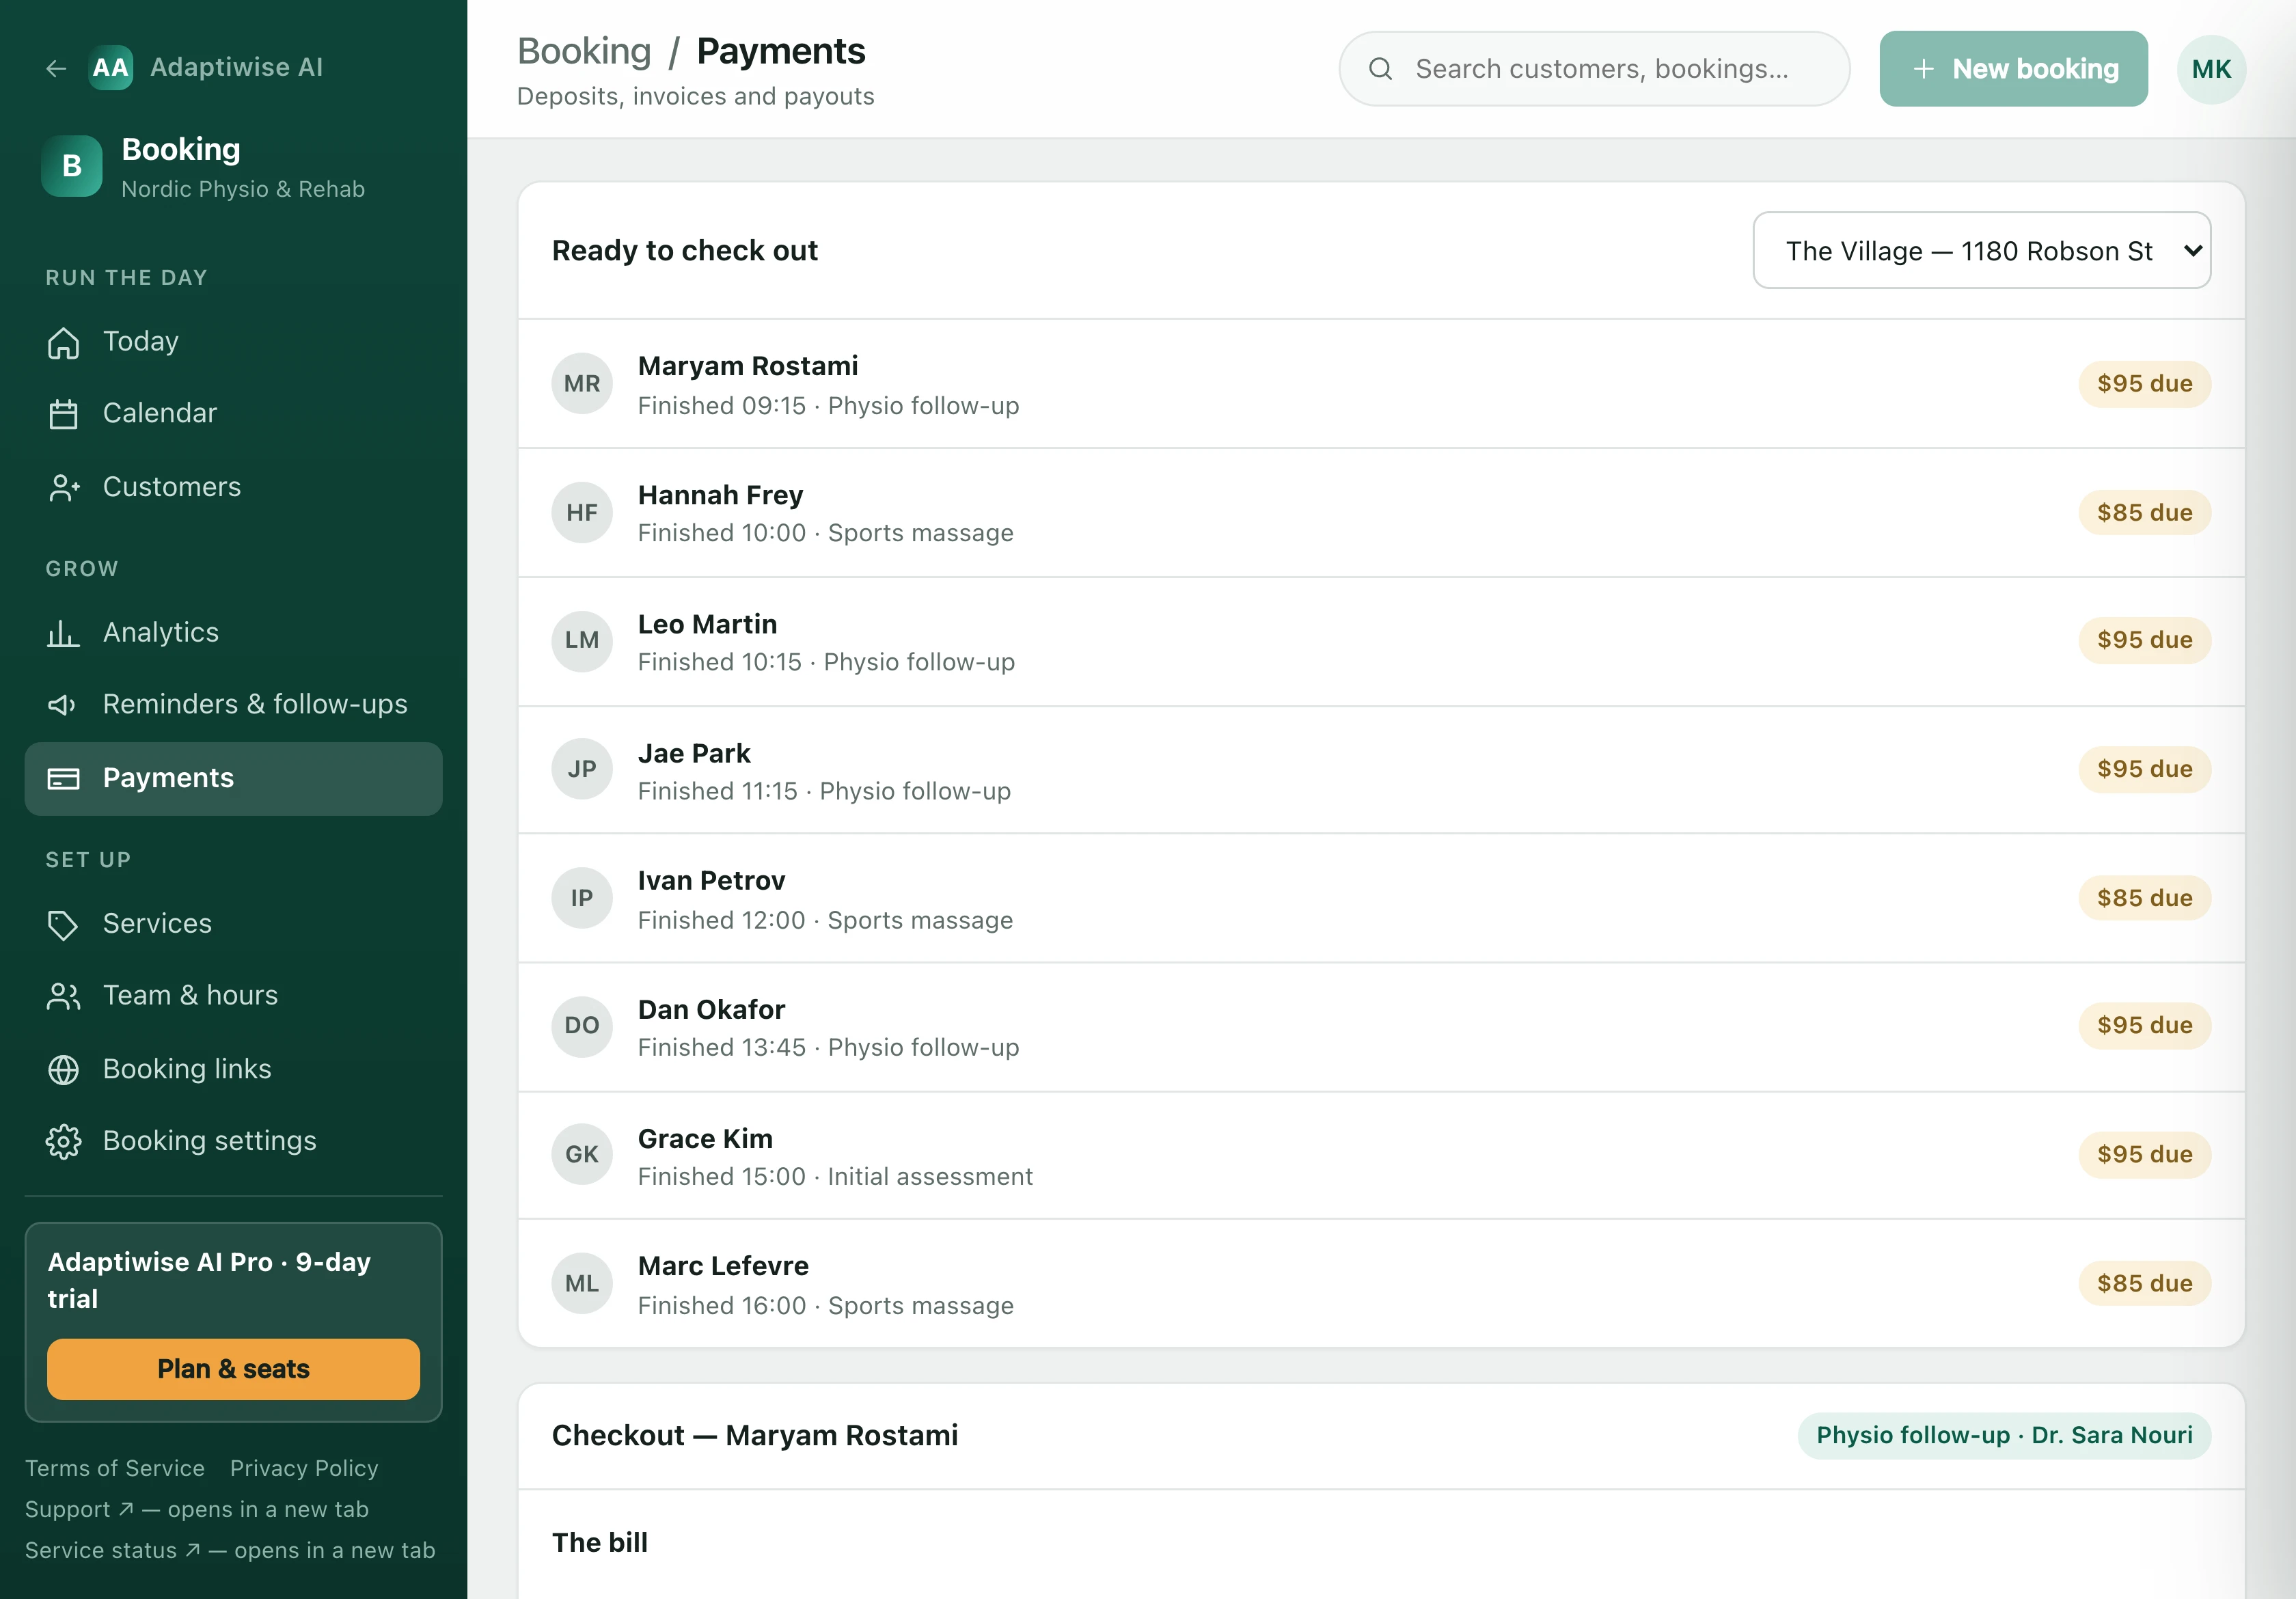Click the Customers person-plus icon
This screenshot has height=1599, width=2296.
[63, 487]
